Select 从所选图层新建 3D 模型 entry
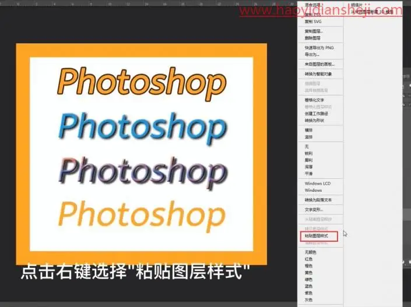This screenshot has height=307, width=411. point(372,12)
